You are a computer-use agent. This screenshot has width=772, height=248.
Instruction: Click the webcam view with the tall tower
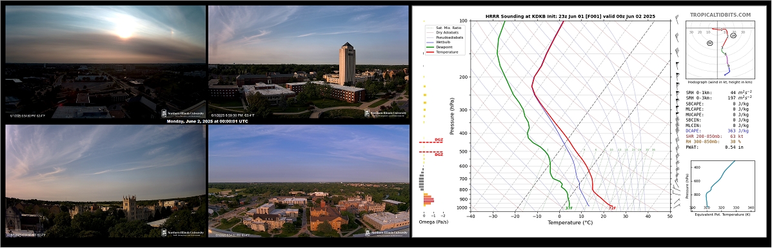[309, 62]
